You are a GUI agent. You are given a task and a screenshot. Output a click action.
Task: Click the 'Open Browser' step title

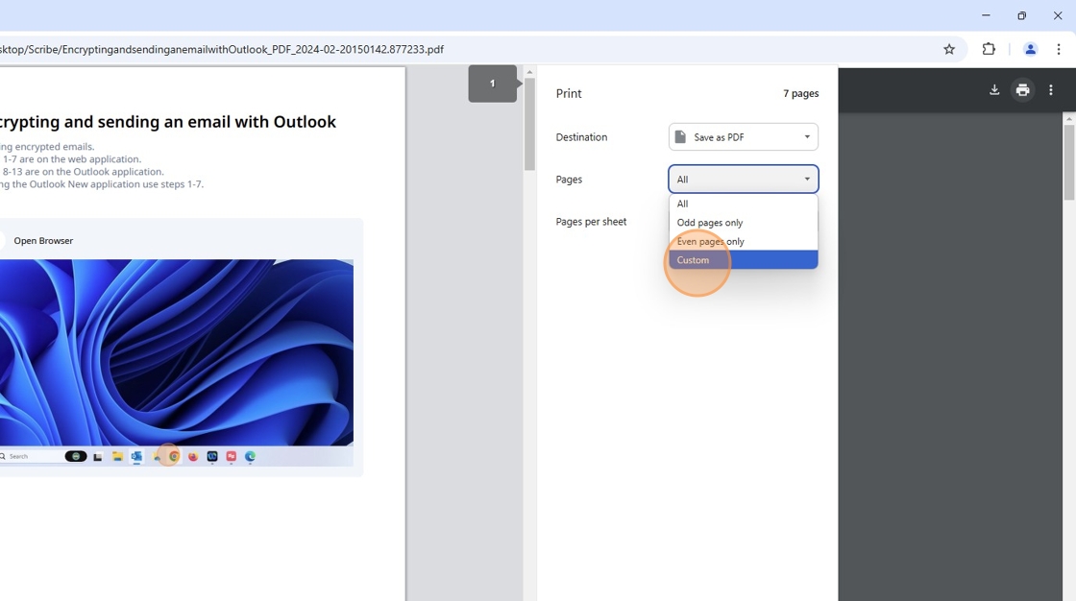pos(43,241)
